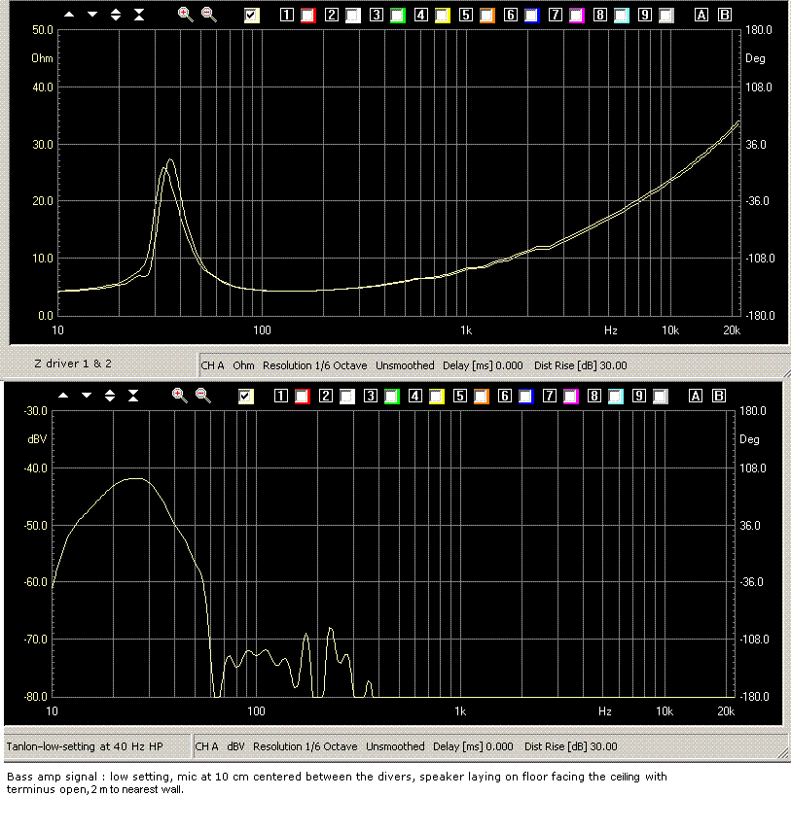
Task: Zoom out on the bottom dBV graph
Action: pos(203,396)
